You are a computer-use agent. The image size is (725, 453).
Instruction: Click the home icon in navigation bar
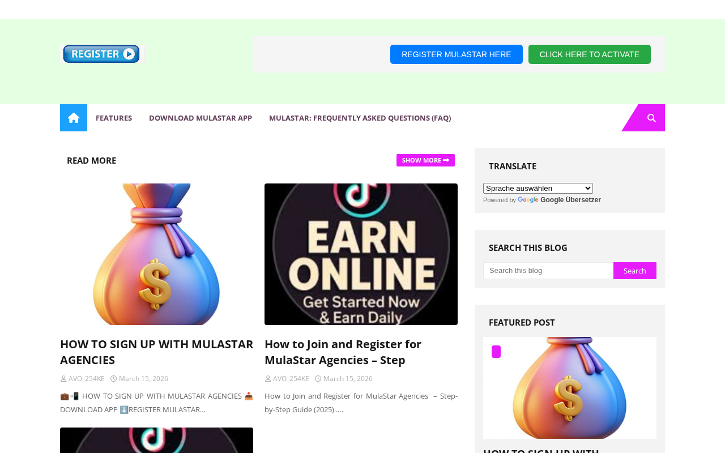pos(74,118)
